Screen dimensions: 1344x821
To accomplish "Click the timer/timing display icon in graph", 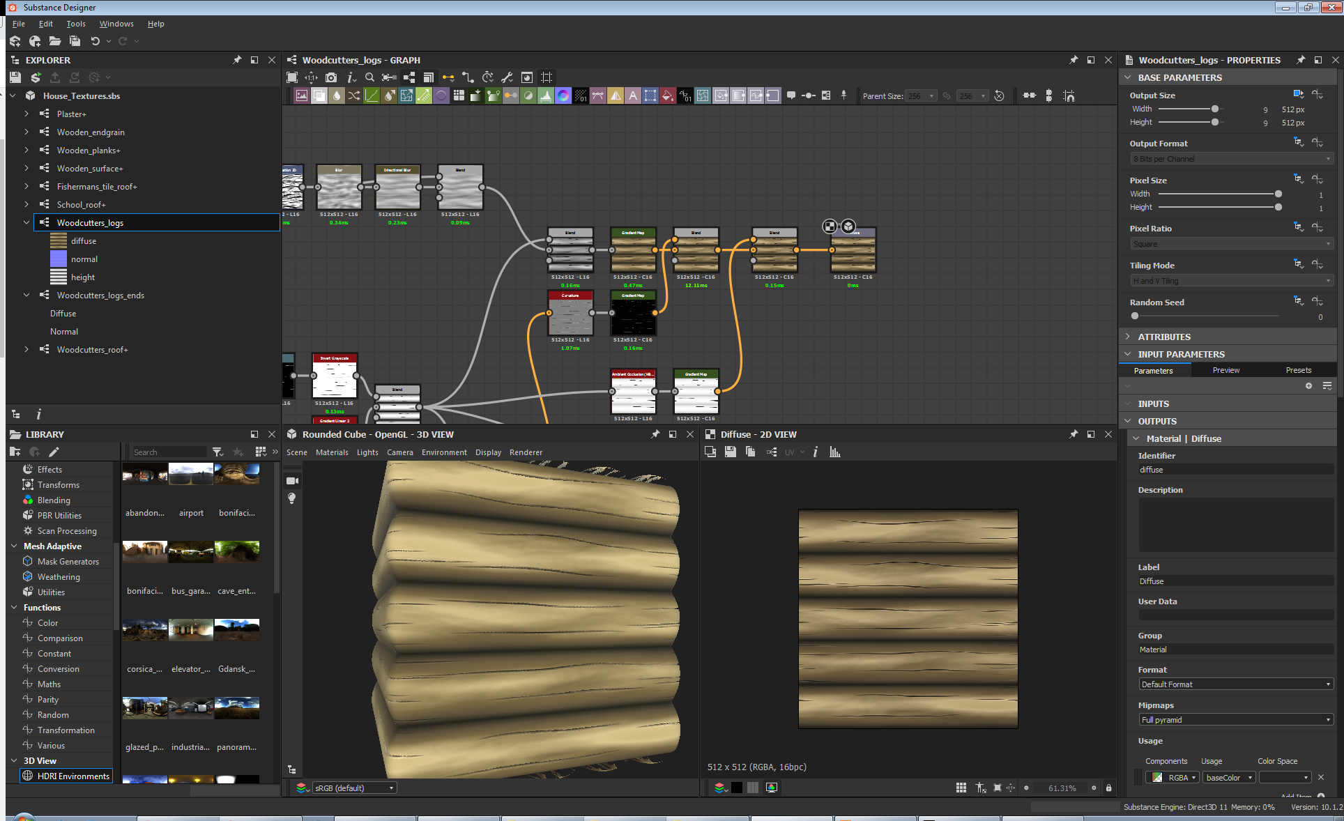I will (x=487, y=77).
